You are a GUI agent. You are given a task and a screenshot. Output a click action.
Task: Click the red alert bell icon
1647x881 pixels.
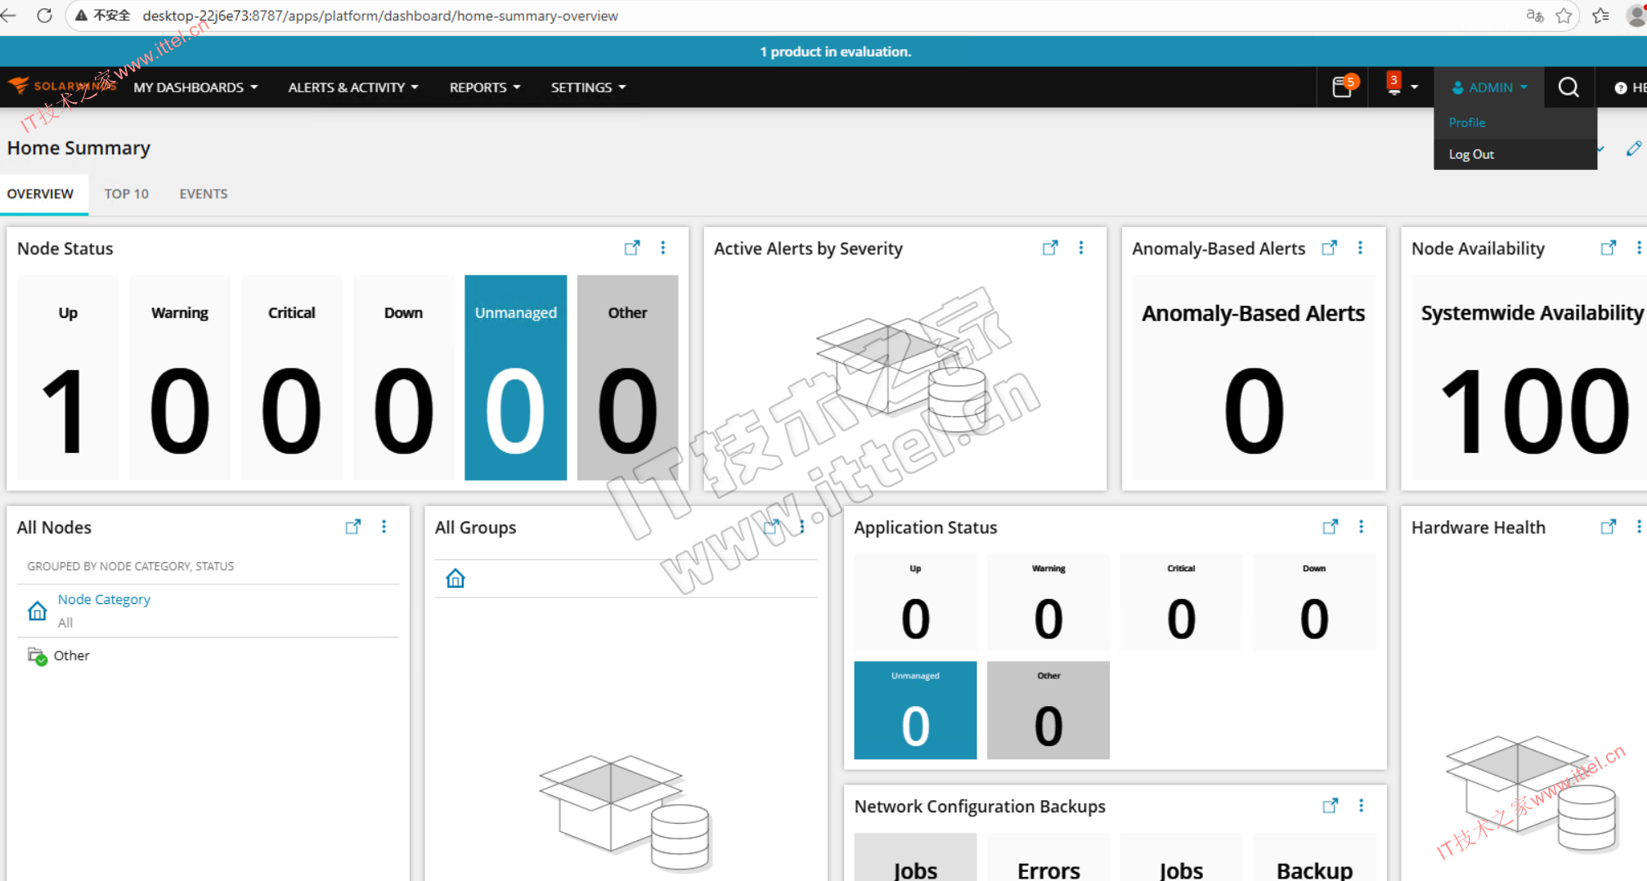tap(1394, 86)
